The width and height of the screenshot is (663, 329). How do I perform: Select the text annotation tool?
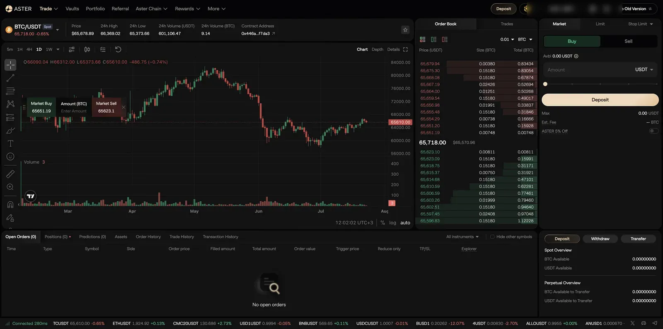(10, 143)
